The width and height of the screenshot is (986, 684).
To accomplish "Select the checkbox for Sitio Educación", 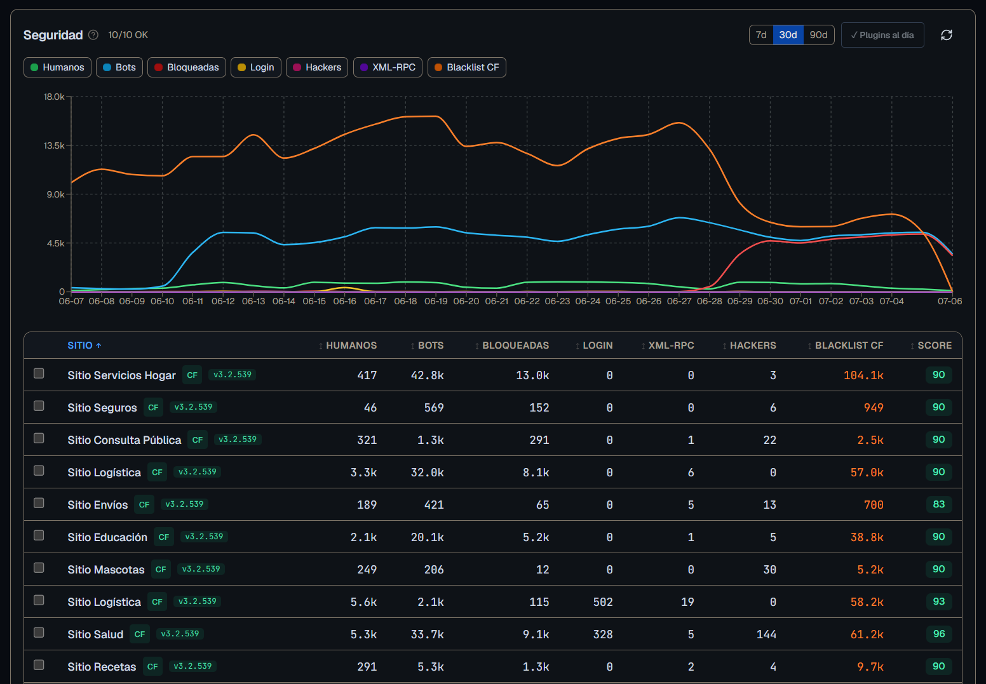I will (39, 535).
